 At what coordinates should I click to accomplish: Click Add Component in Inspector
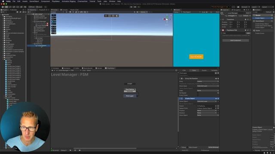[x=235, y=40]
